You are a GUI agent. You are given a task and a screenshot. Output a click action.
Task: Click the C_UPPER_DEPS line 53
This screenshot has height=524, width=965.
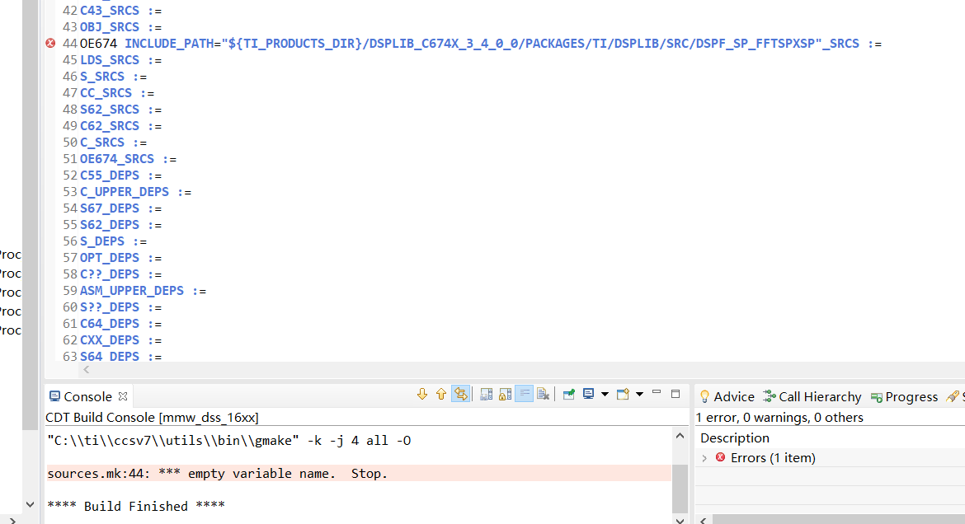[135, 192]
